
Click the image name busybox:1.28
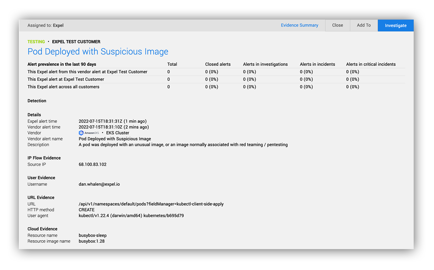pos(92,241)
